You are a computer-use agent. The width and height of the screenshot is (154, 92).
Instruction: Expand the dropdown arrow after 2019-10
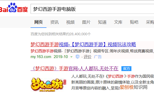[71, 57]
